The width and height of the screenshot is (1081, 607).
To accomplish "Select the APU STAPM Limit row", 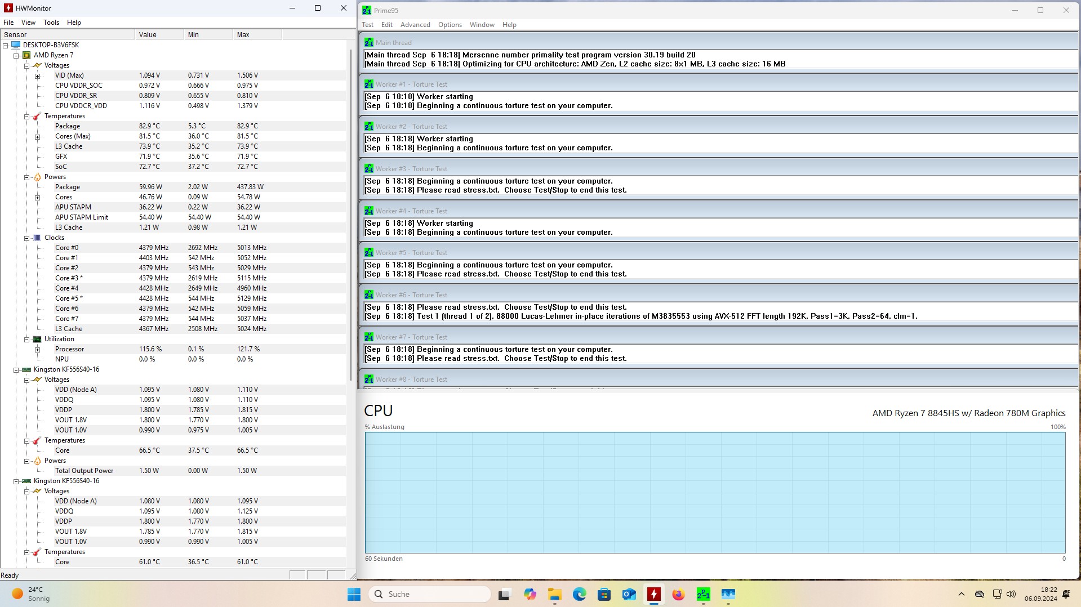I will (x=173, y=217).
